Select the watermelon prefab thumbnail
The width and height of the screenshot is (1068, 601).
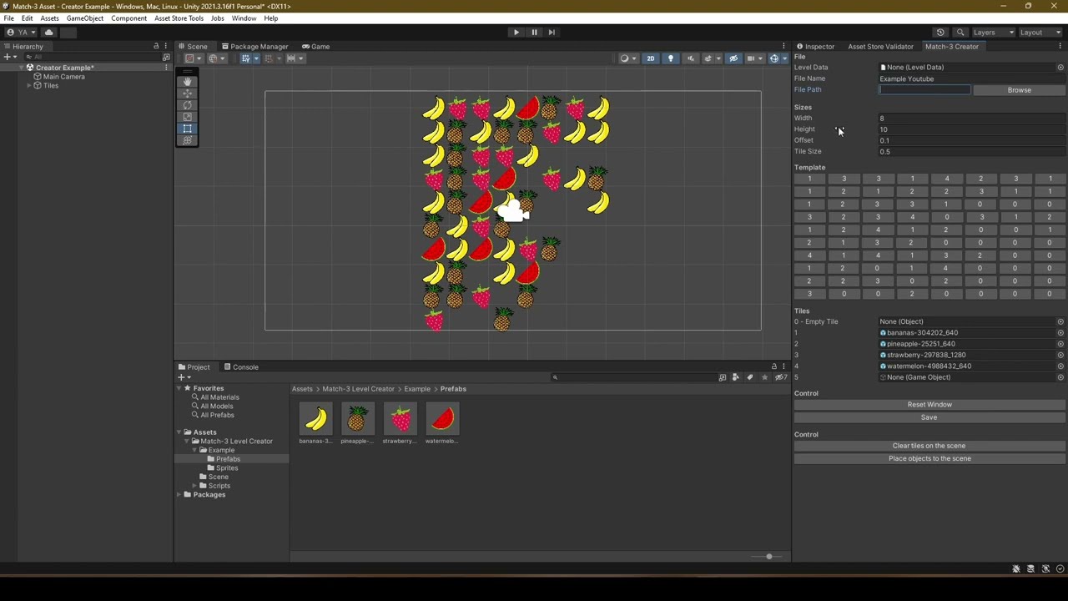point(441,418)
